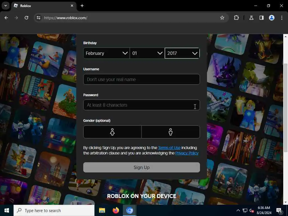
Task: Open the clock showing 6:36 AM
Action: click(264, 210)
